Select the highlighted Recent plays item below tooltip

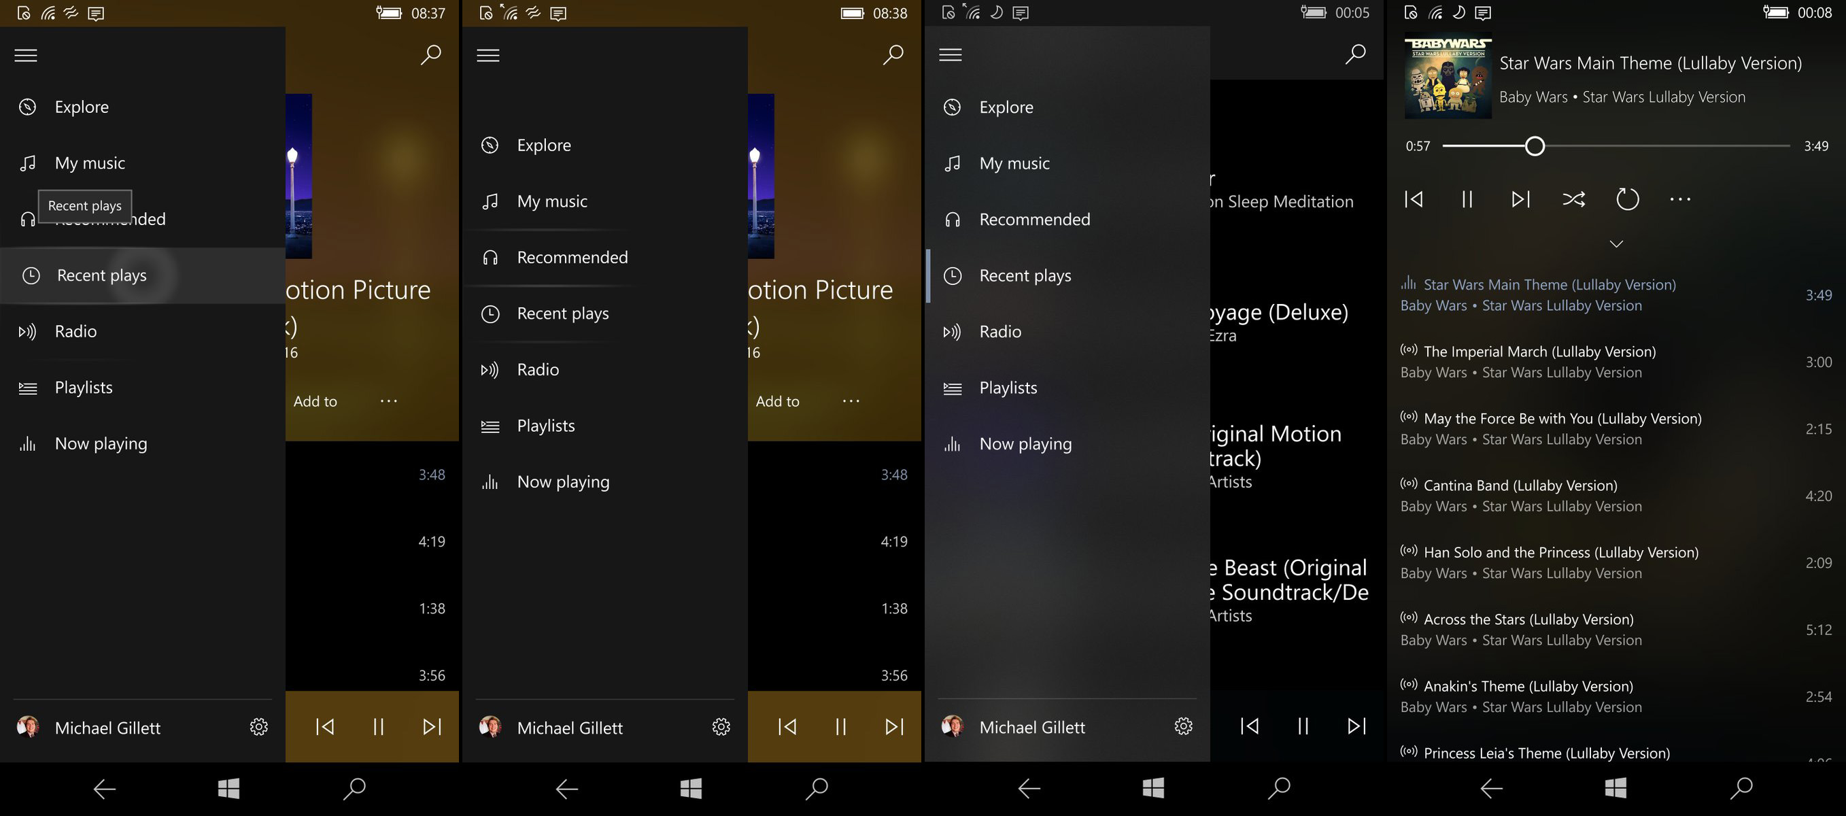point(102,276)
